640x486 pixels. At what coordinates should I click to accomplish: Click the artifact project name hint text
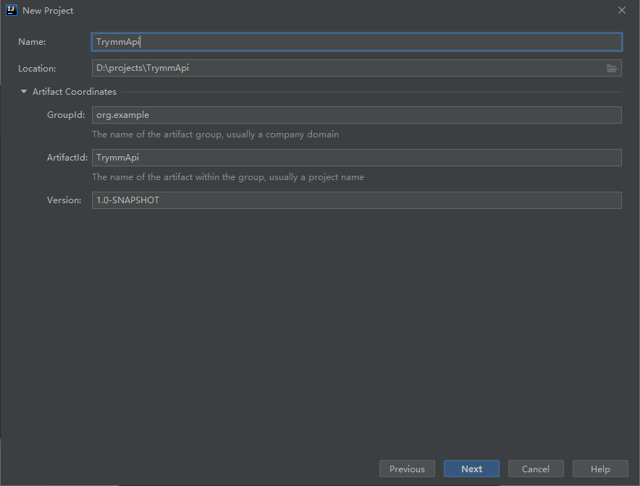click(228, 177)
